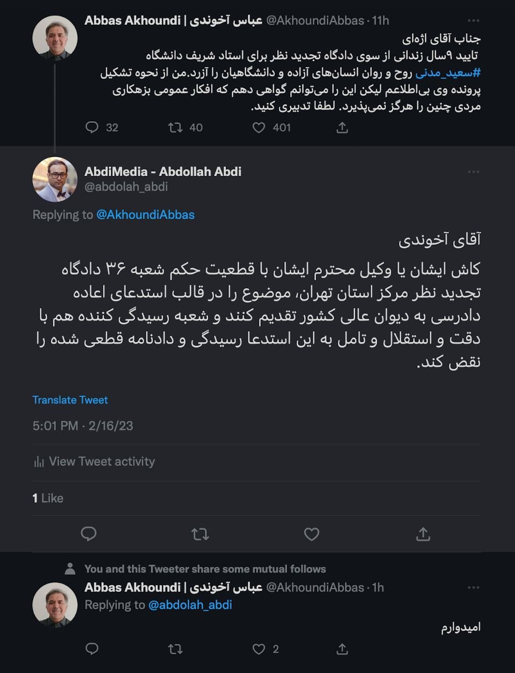This screenshot has height=673, width=515.
Task: Retweet Abdollah Abdi's main tweet
Action: 200,534
